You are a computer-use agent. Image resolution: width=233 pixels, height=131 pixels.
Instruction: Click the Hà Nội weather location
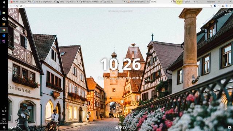tap(228, 11)
